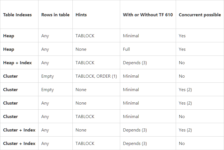Click No in the Heap + Index row
This screenshot has height=150, width=224.
182,63
